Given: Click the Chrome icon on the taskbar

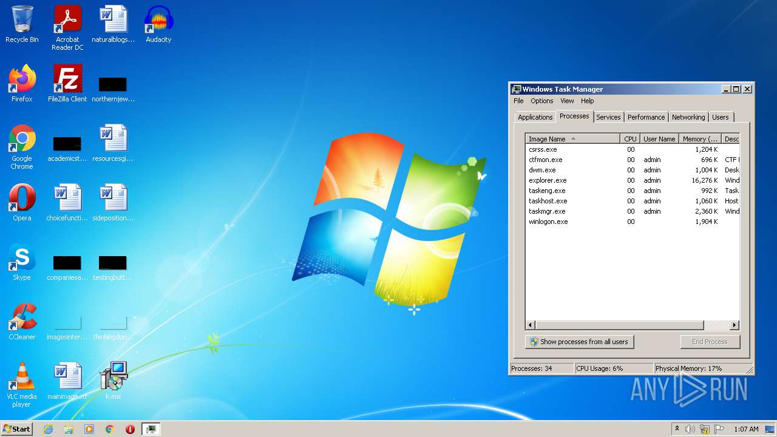Looking at the screenshot, I should 110,429.
